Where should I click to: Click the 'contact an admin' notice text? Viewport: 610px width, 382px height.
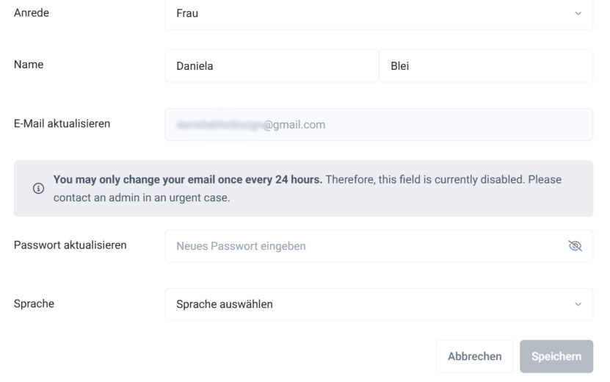pyautogui.click(x=103, y=198)
